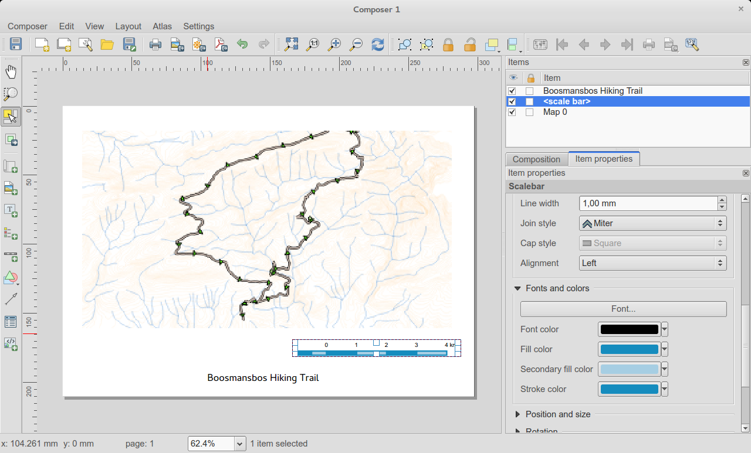Click the Refresh view icon
This screenshot has height=453, width=751.
point(378,45)
